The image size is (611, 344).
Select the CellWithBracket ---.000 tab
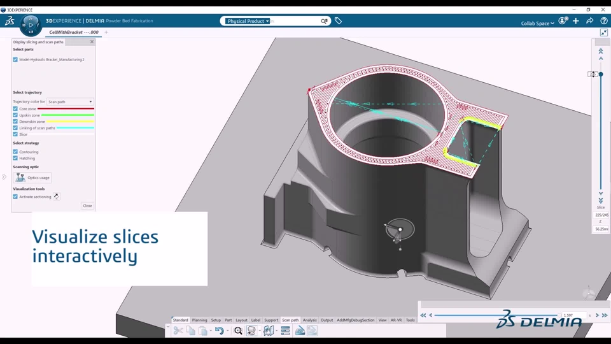(74, 32)
